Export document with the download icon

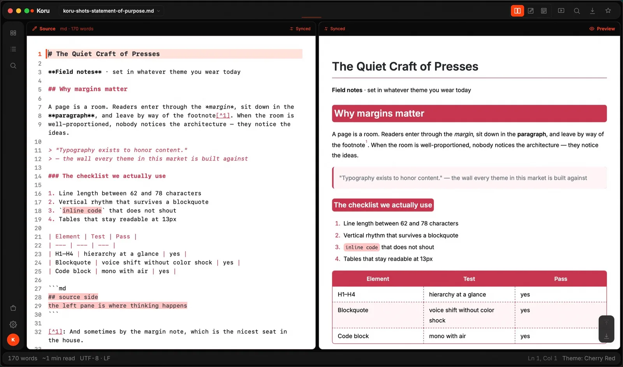(x=592, y=11)
